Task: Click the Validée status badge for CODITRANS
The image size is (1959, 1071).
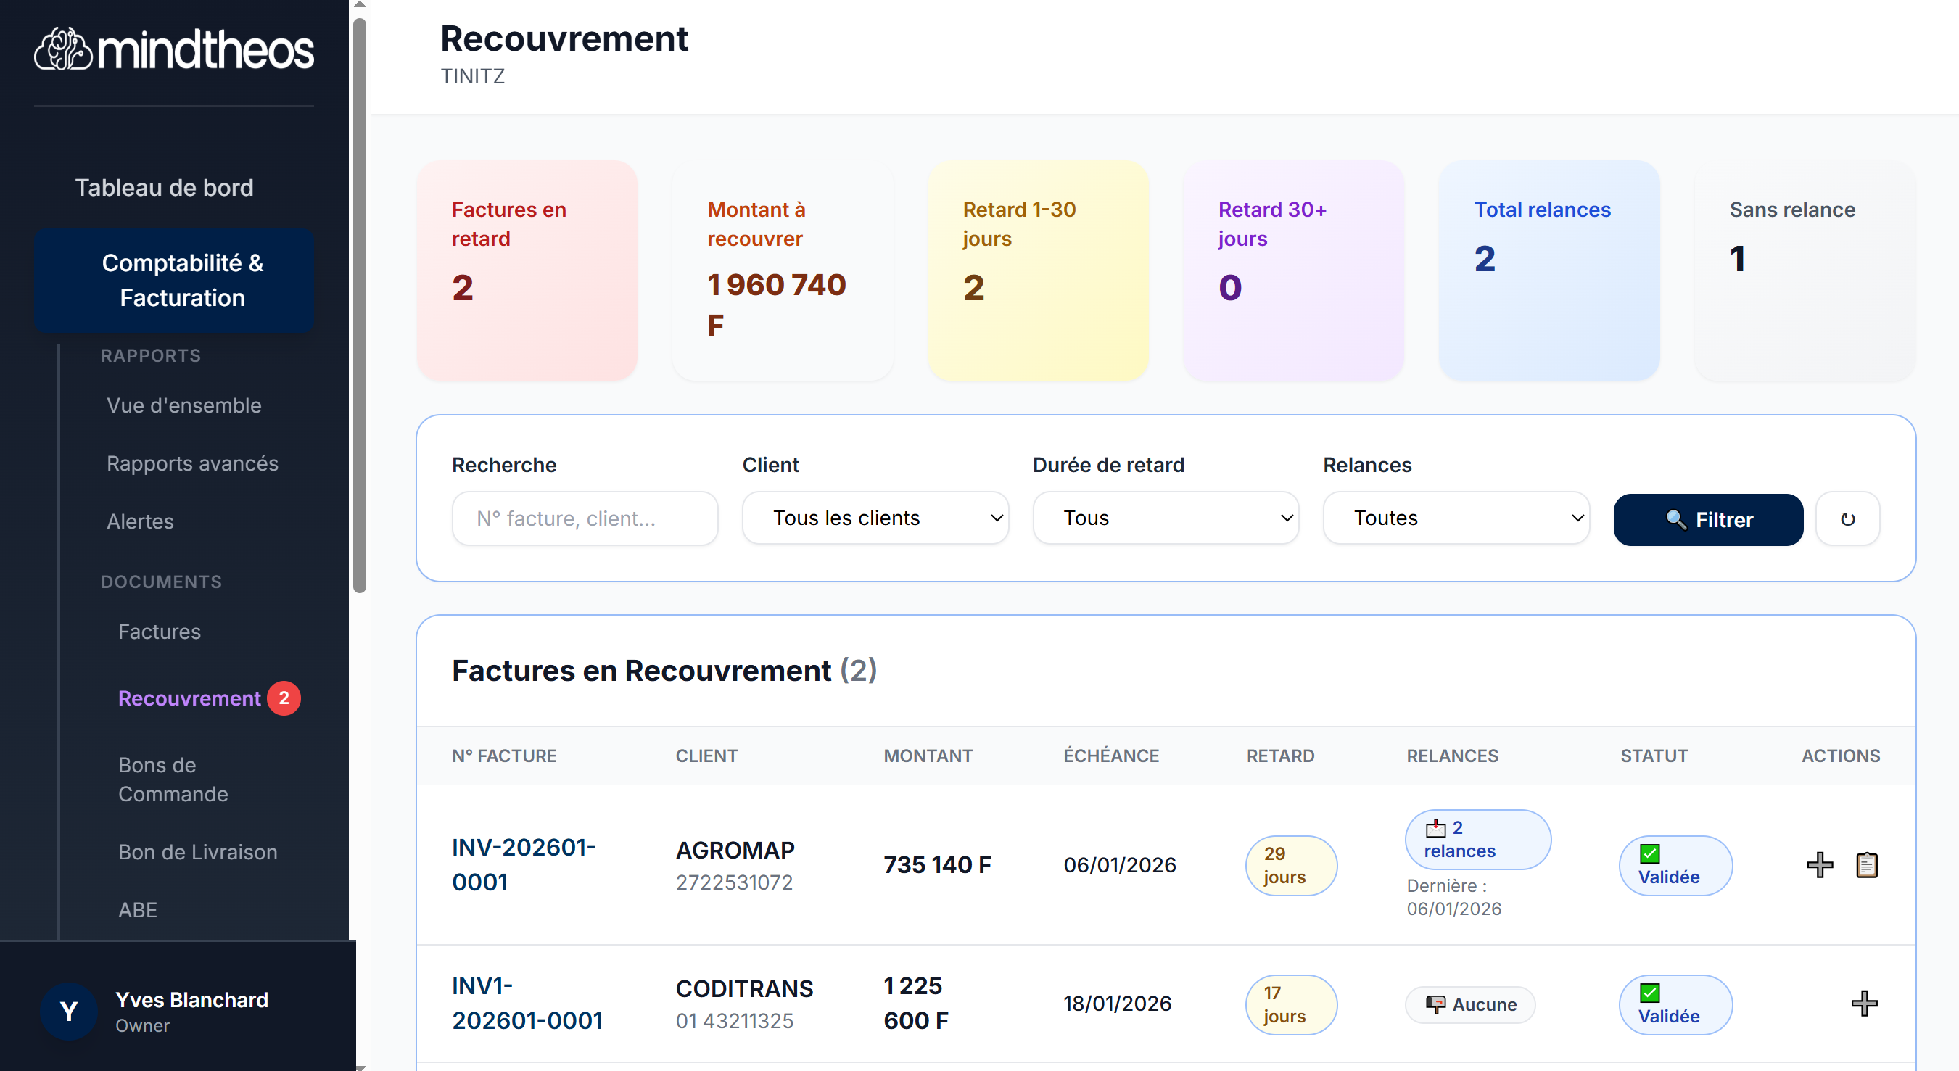Action: [1675, 1004]
